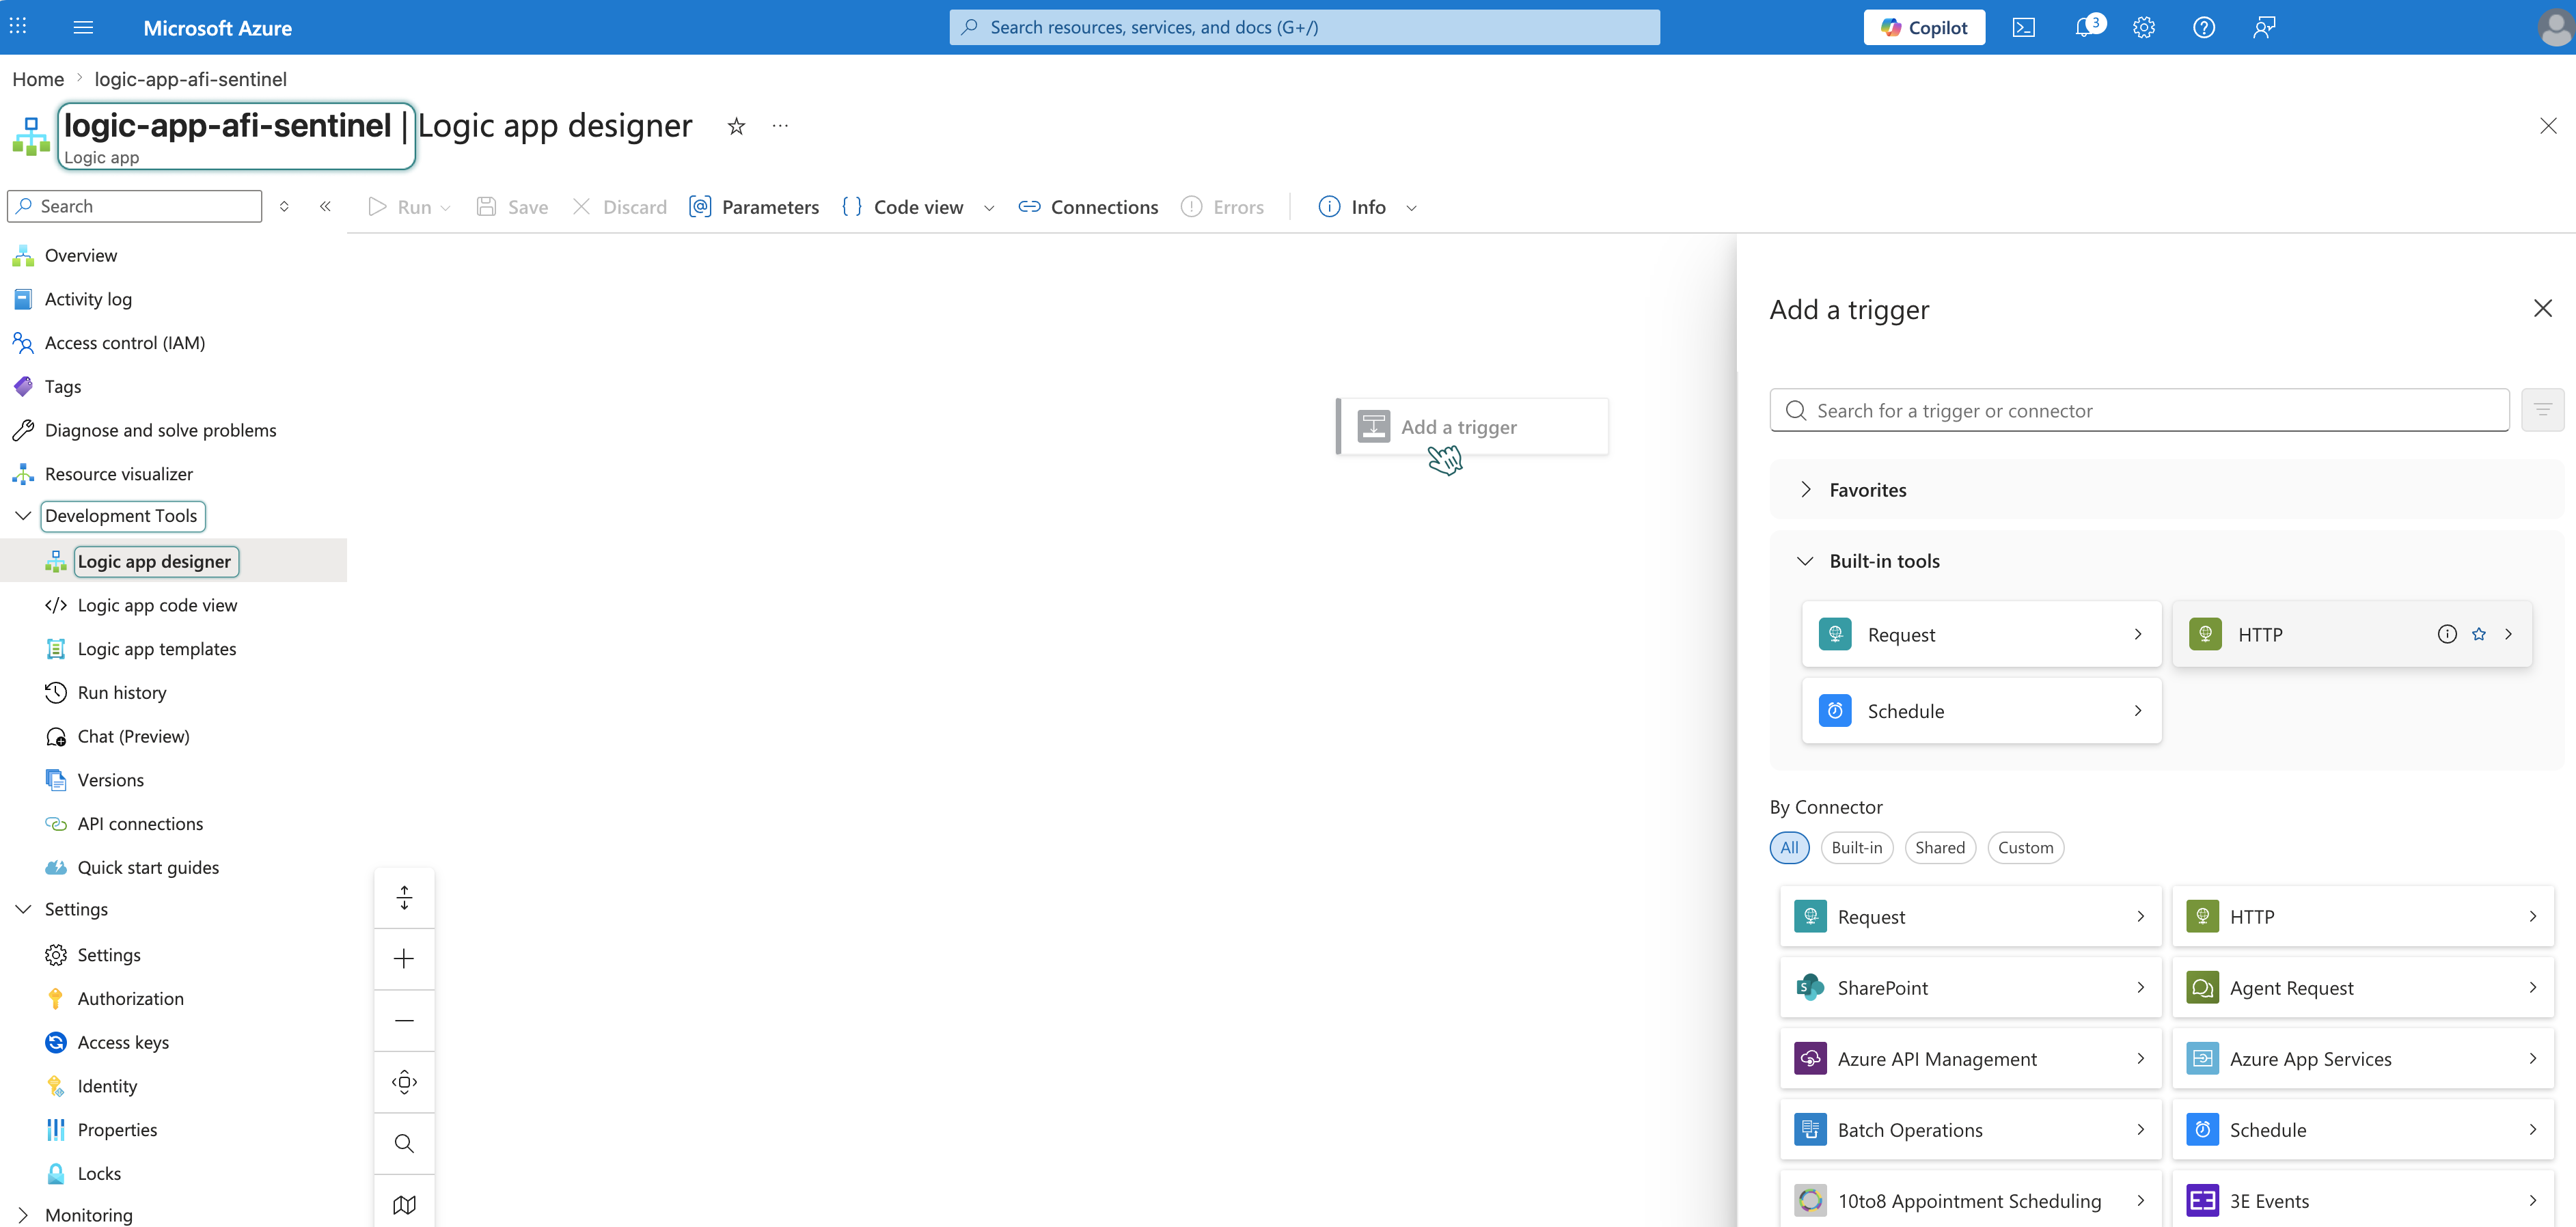Open the more options ellipsis beside title

(x=780, y=126)
